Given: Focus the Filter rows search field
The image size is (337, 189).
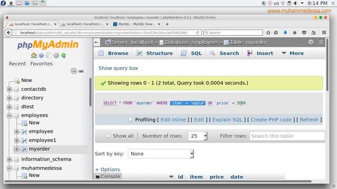Looking at the screenshot, I should click(x=287, y=136).
